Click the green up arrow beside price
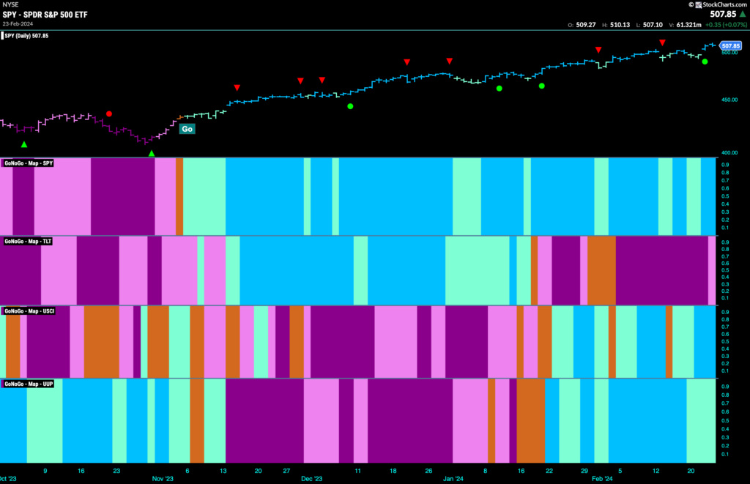 [743, 15]
